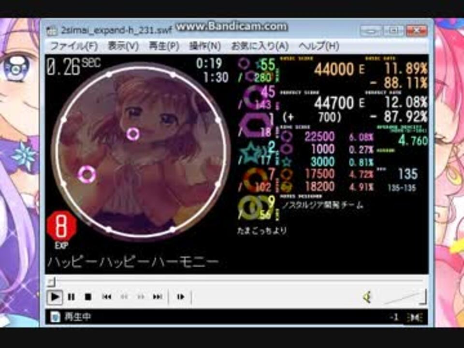Screen dimensions: 464x348
Task: Click the percentage 6.08%
Action: coord(361,137)
